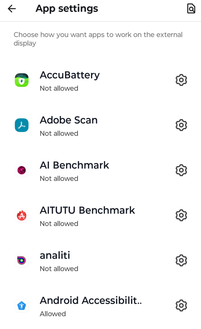Click analiti's Not allowed status
Image resolution: width=201 pixels, height=329 pixels.
[x=59, y=269]
